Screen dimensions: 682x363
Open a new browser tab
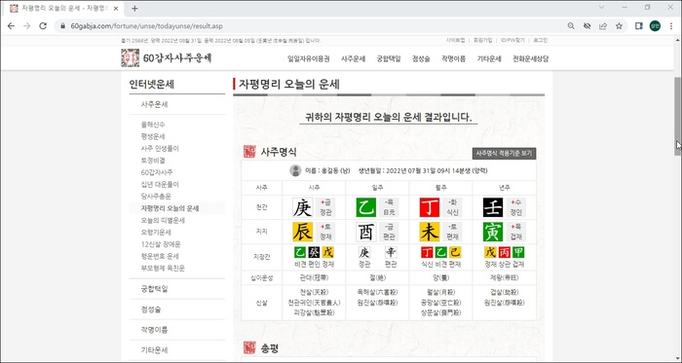(134, 8)
